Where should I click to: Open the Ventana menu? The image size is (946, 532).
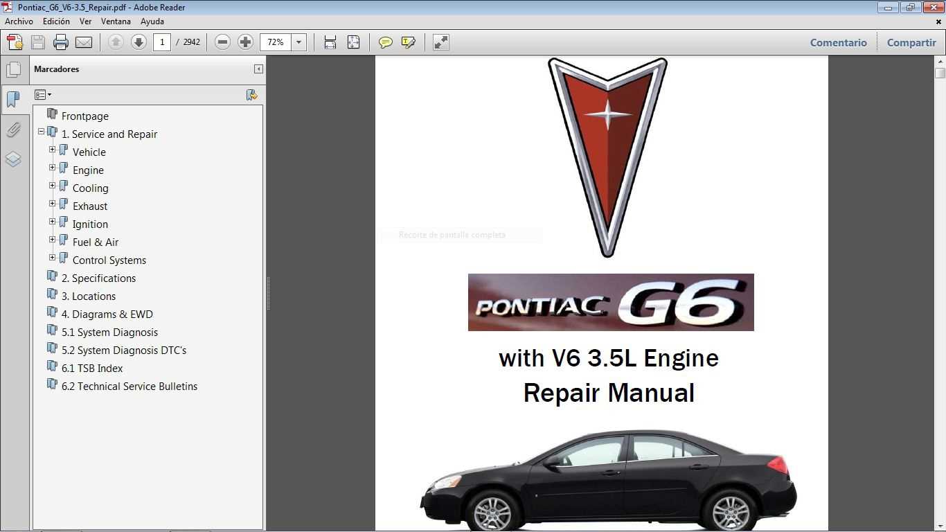pyautogui.click(x=116, y=21)
